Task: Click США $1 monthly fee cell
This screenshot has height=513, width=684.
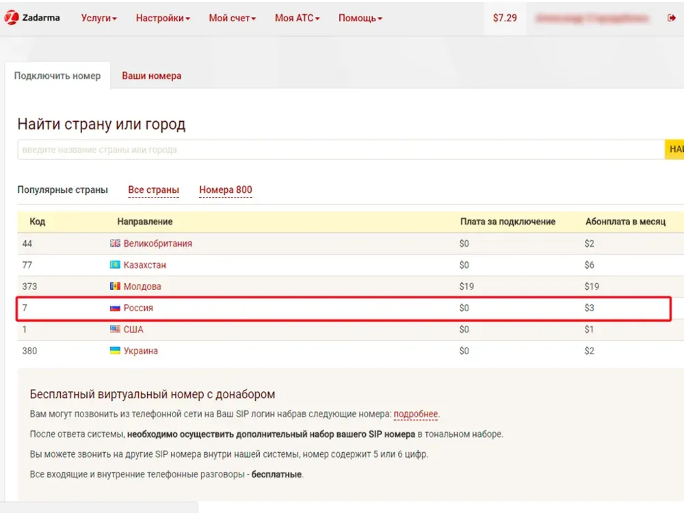Action: pyautogui.click(x=590, y=330)
